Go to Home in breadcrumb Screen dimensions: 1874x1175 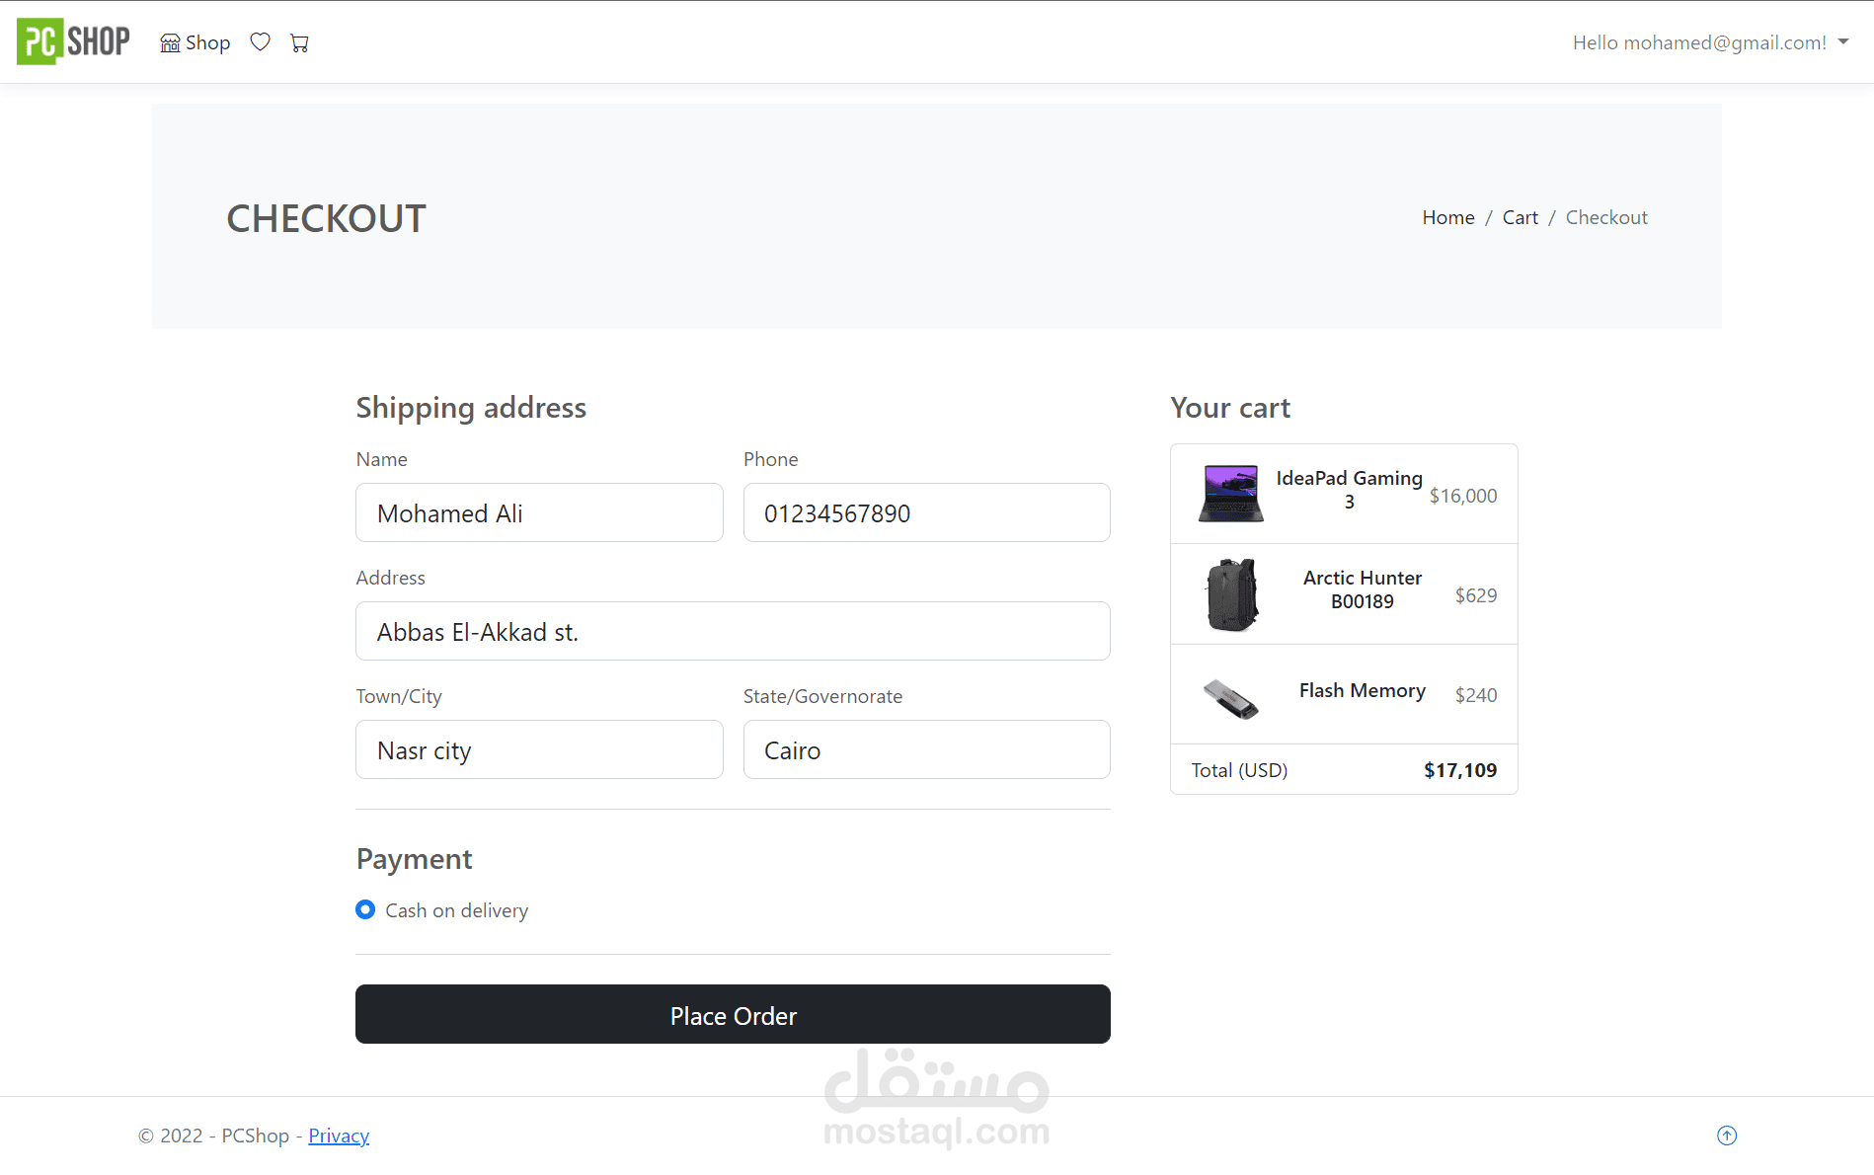tap(1447, 217)
